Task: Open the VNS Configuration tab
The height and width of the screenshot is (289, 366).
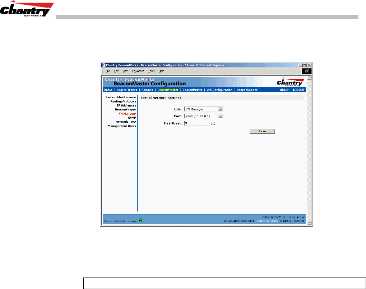Action: pos(219,90)
